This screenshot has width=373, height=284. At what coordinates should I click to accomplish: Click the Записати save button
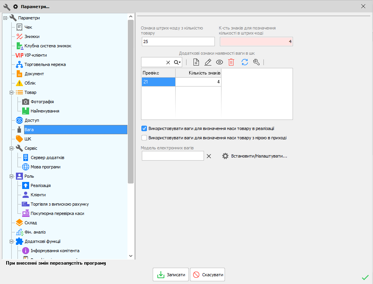pyautogui.click(x=171, y=275)
